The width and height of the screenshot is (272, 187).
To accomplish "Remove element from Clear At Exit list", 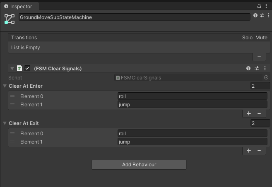I will point(259,151).
